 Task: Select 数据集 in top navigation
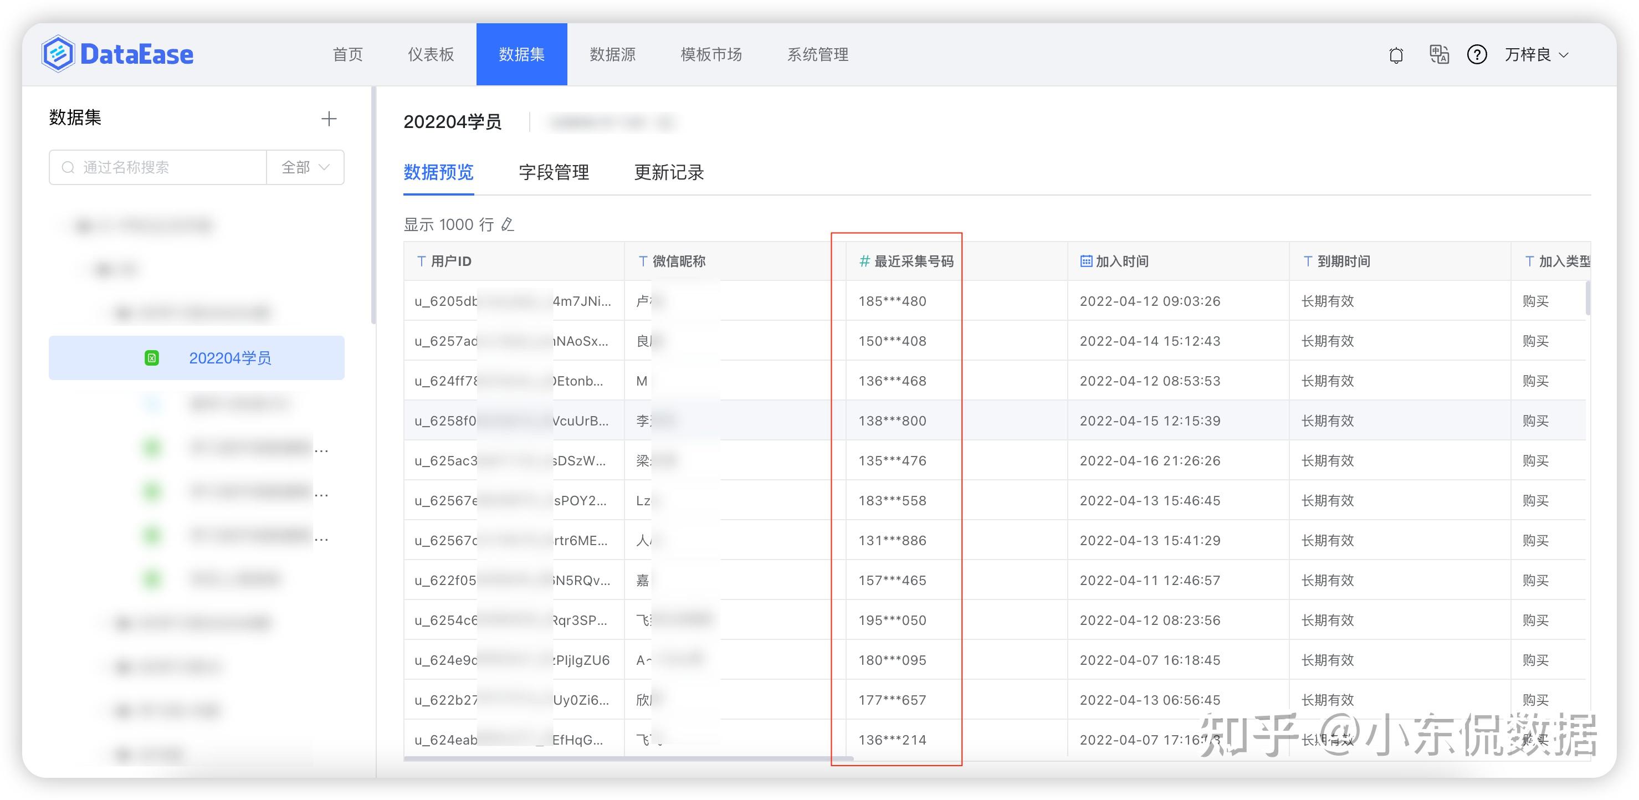(x=522, y=55)
